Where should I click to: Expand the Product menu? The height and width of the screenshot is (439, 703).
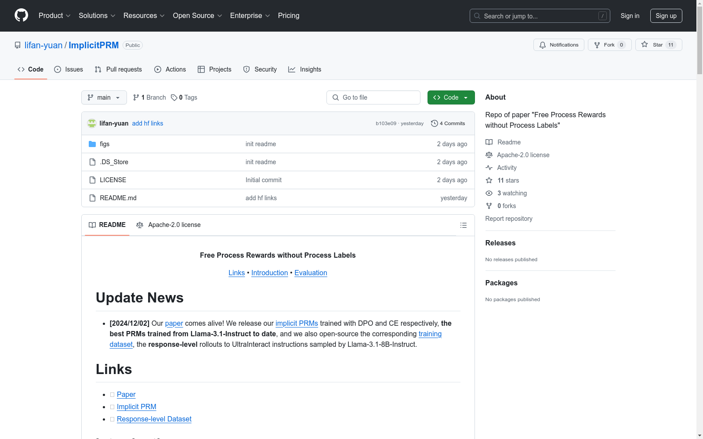coord(54,16)
